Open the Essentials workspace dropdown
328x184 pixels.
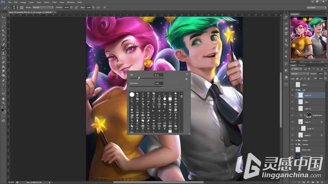coord(316,8)
